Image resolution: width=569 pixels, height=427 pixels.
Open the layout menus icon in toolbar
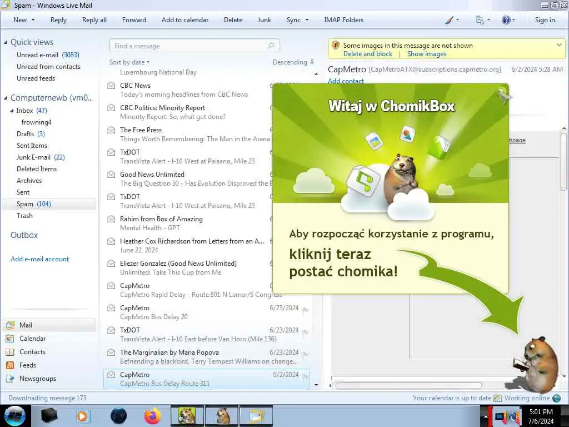click(x=480, y=21)
